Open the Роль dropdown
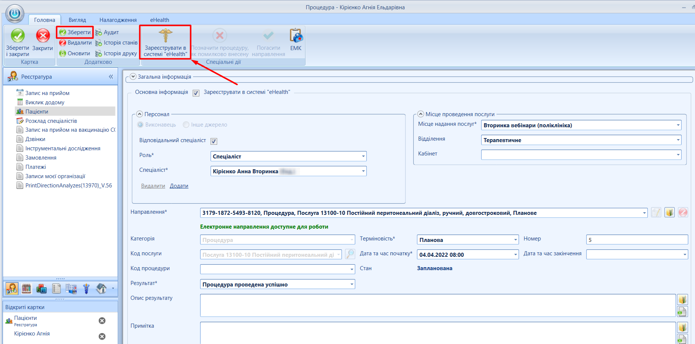 363,156
